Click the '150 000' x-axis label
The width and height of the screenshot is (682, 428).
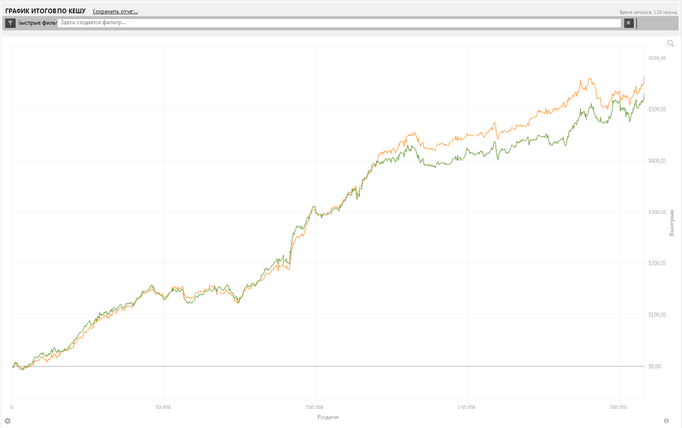pyautogui.click(x=467, y=408)
